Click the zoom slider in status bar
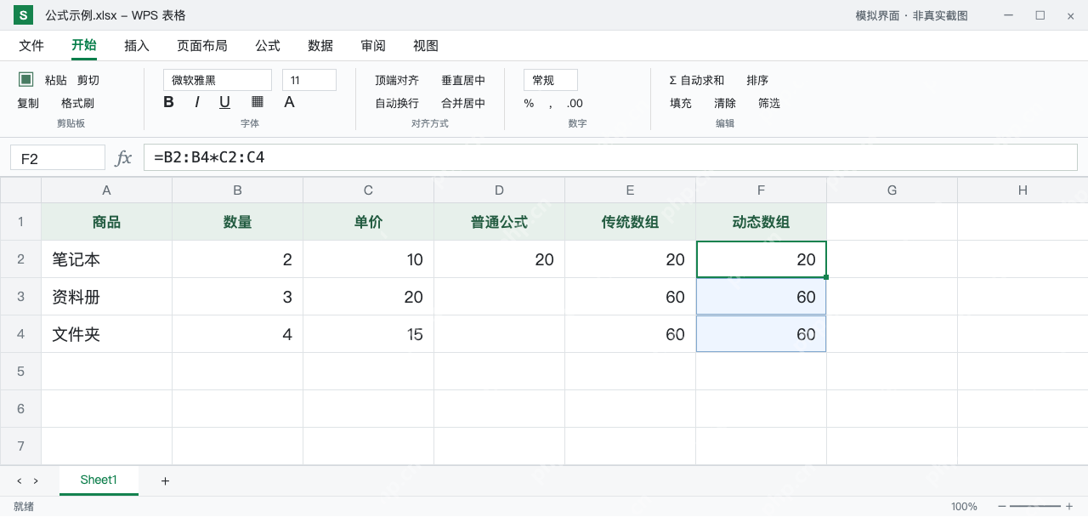Screen dimensions: 1088x517 (x=1035, y=506)
